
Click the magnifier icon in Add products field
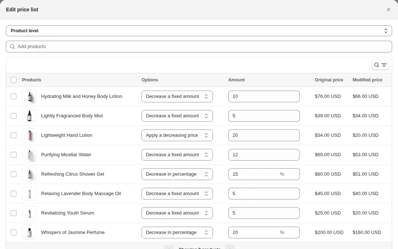[12, 47]
